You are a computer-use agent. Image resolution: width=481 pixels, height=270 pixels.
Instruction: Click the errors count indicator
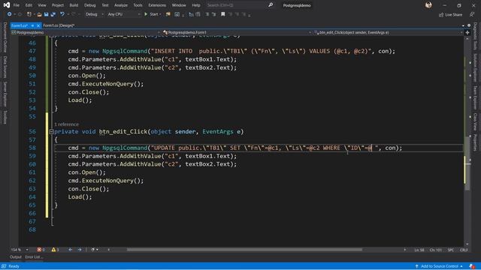click(41, 250)
